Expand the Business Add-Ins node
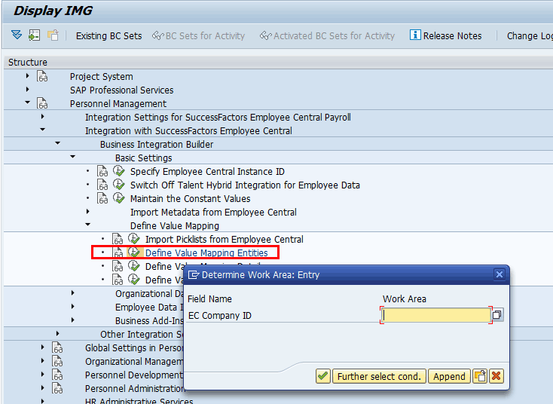Image resolution: width=553 pixels, height=404 pixels. coord(73,320)
